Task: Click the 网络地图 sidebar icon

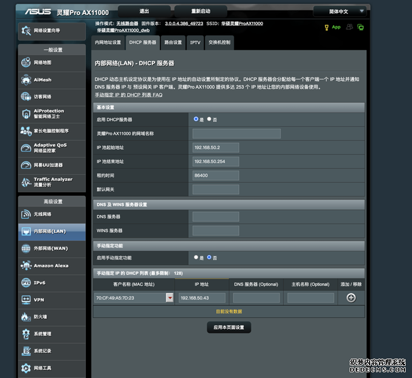Action: (26, 62)
